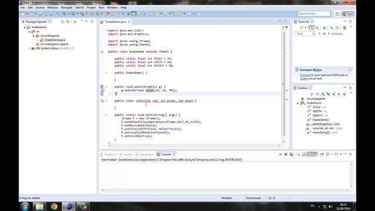Select SnakeGame.java in Package Explorer
Viewport: 375px width, 211px height.
pos(54,40)
